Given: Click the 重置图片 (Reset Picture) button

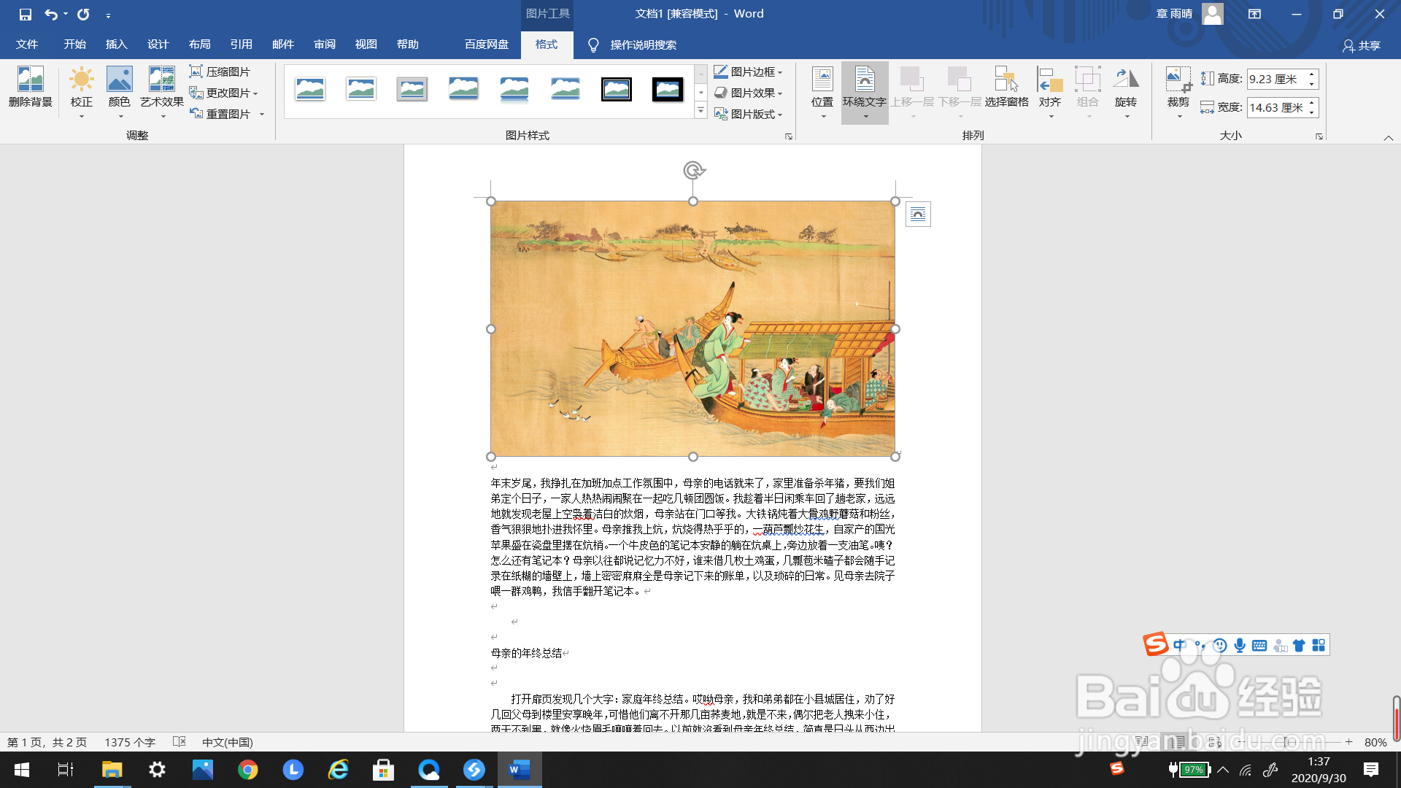Looking at the screenshot, I should (221, 113).
